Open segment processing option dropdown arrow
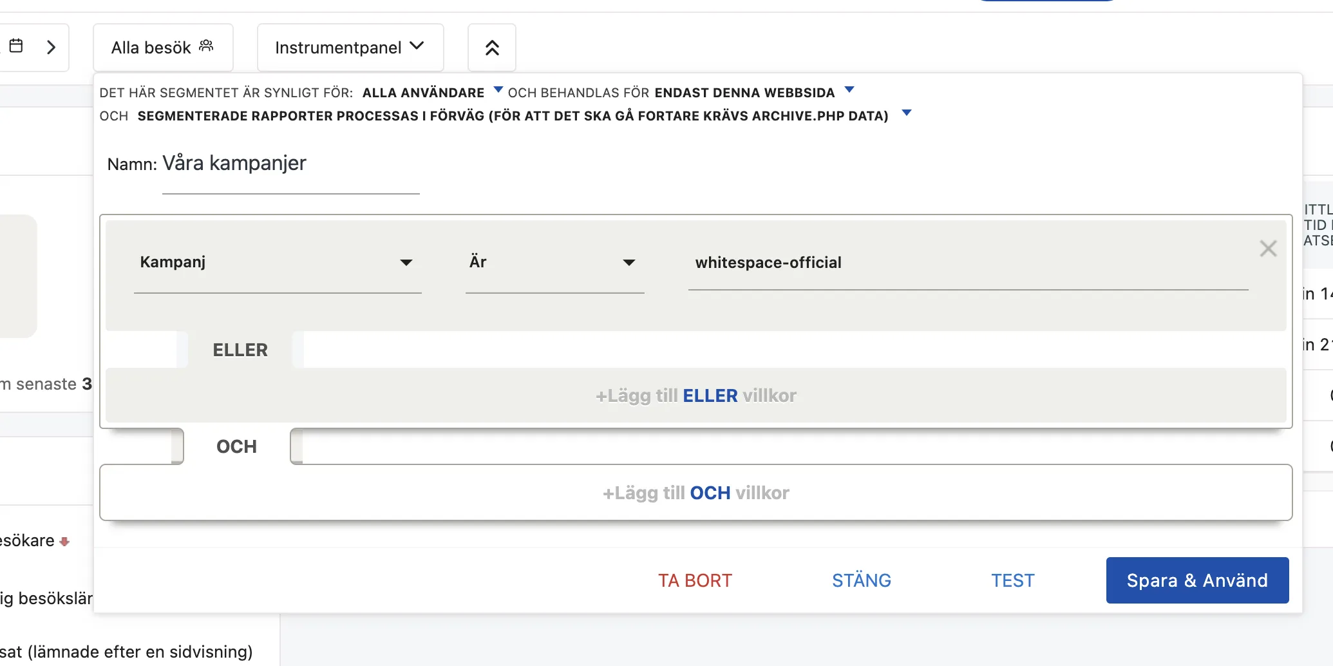The width and height of the screenshot is (1333, 666). point(907,113)
